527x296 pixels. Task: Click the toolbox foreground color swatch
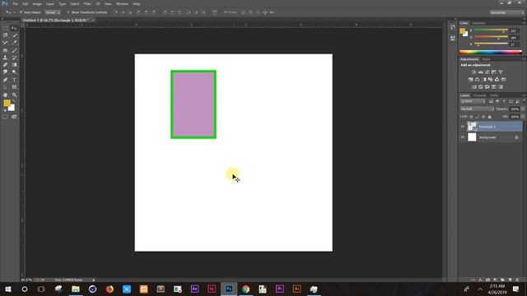click(7, 103)
